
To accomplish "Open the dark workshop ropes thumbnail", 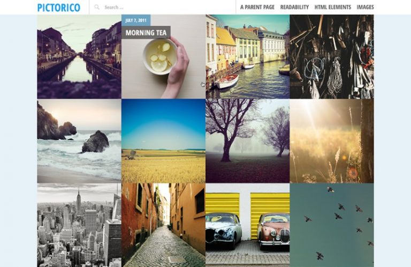I will (332, 57).
